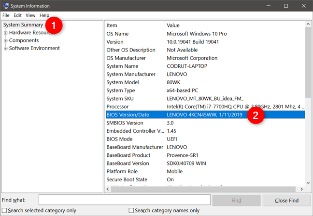313x216 pixels.
Task: Open the File menu
Action: click(6, 15)
